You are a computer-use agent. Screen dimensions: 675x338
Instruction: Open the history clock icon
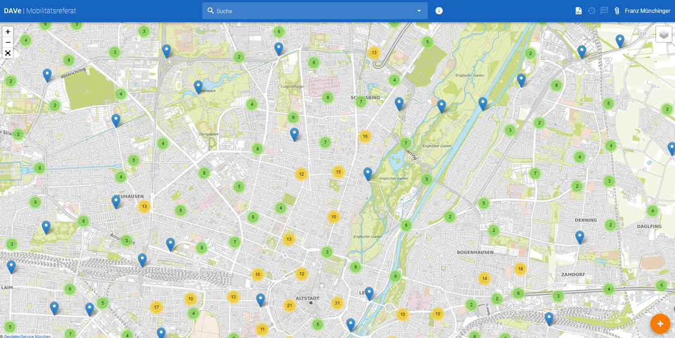[x=591, y=11]
